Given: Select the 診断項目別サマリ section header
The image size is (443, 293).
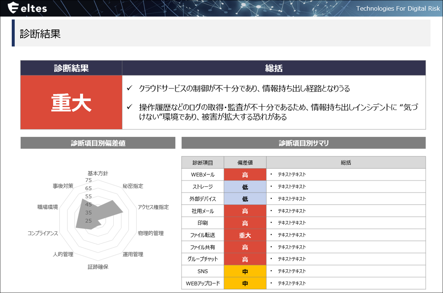Looking at the screenshot, I should (303, 143).
